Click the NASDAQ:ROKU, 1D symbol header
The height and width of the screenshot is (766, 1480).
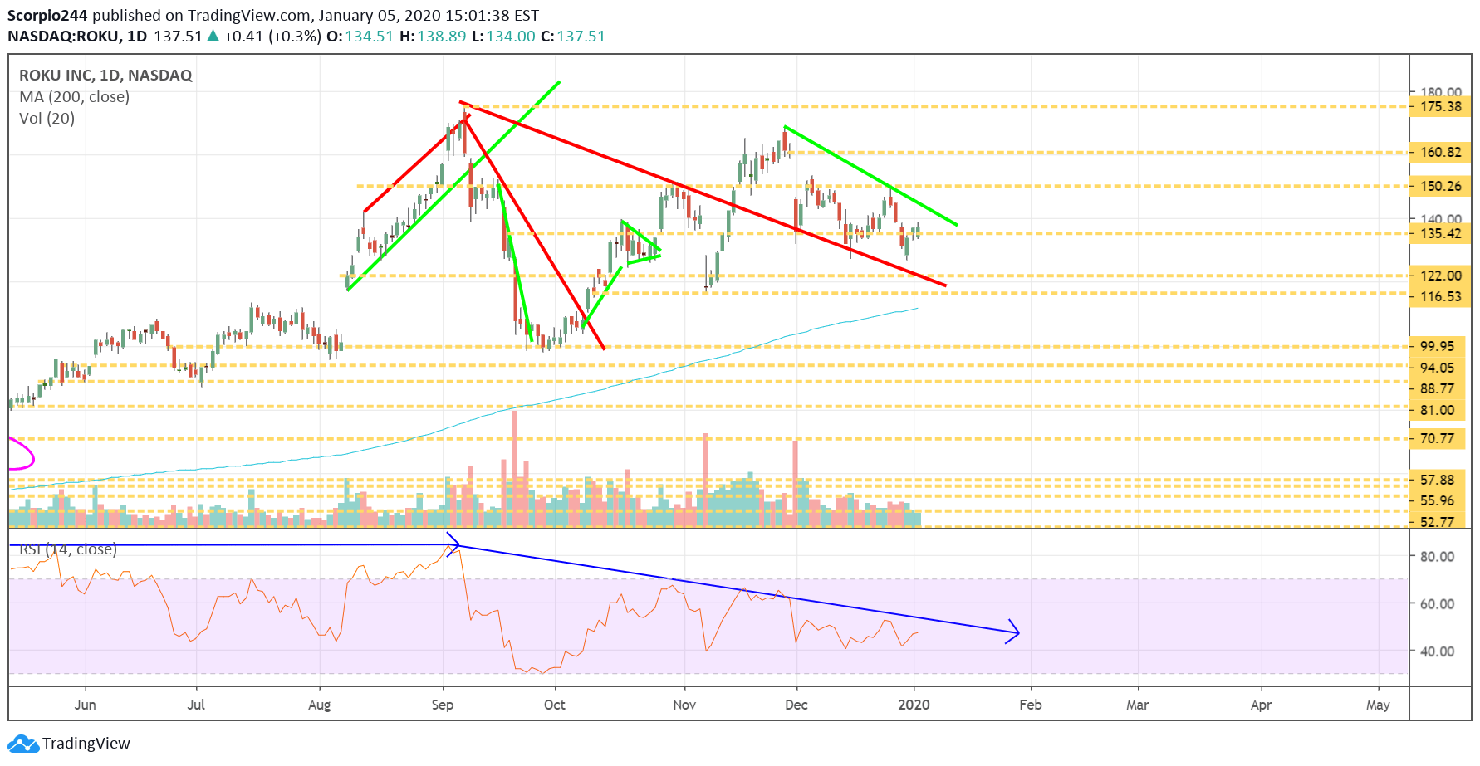click(77, 37)
